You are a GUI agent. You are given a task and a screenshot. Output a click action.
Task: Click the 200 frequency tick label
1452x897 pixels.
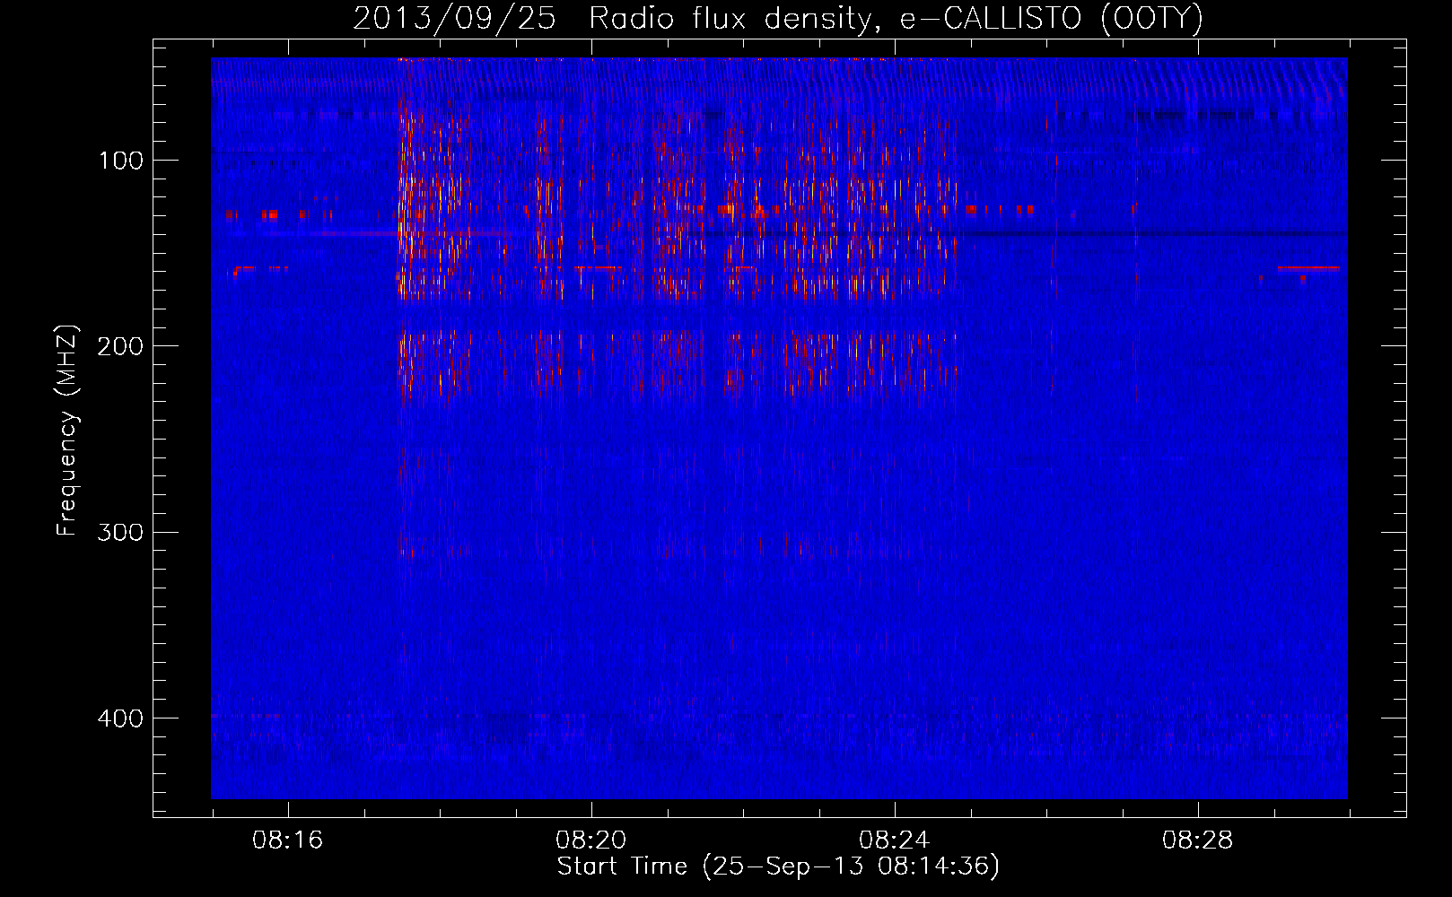click(120, 346)
